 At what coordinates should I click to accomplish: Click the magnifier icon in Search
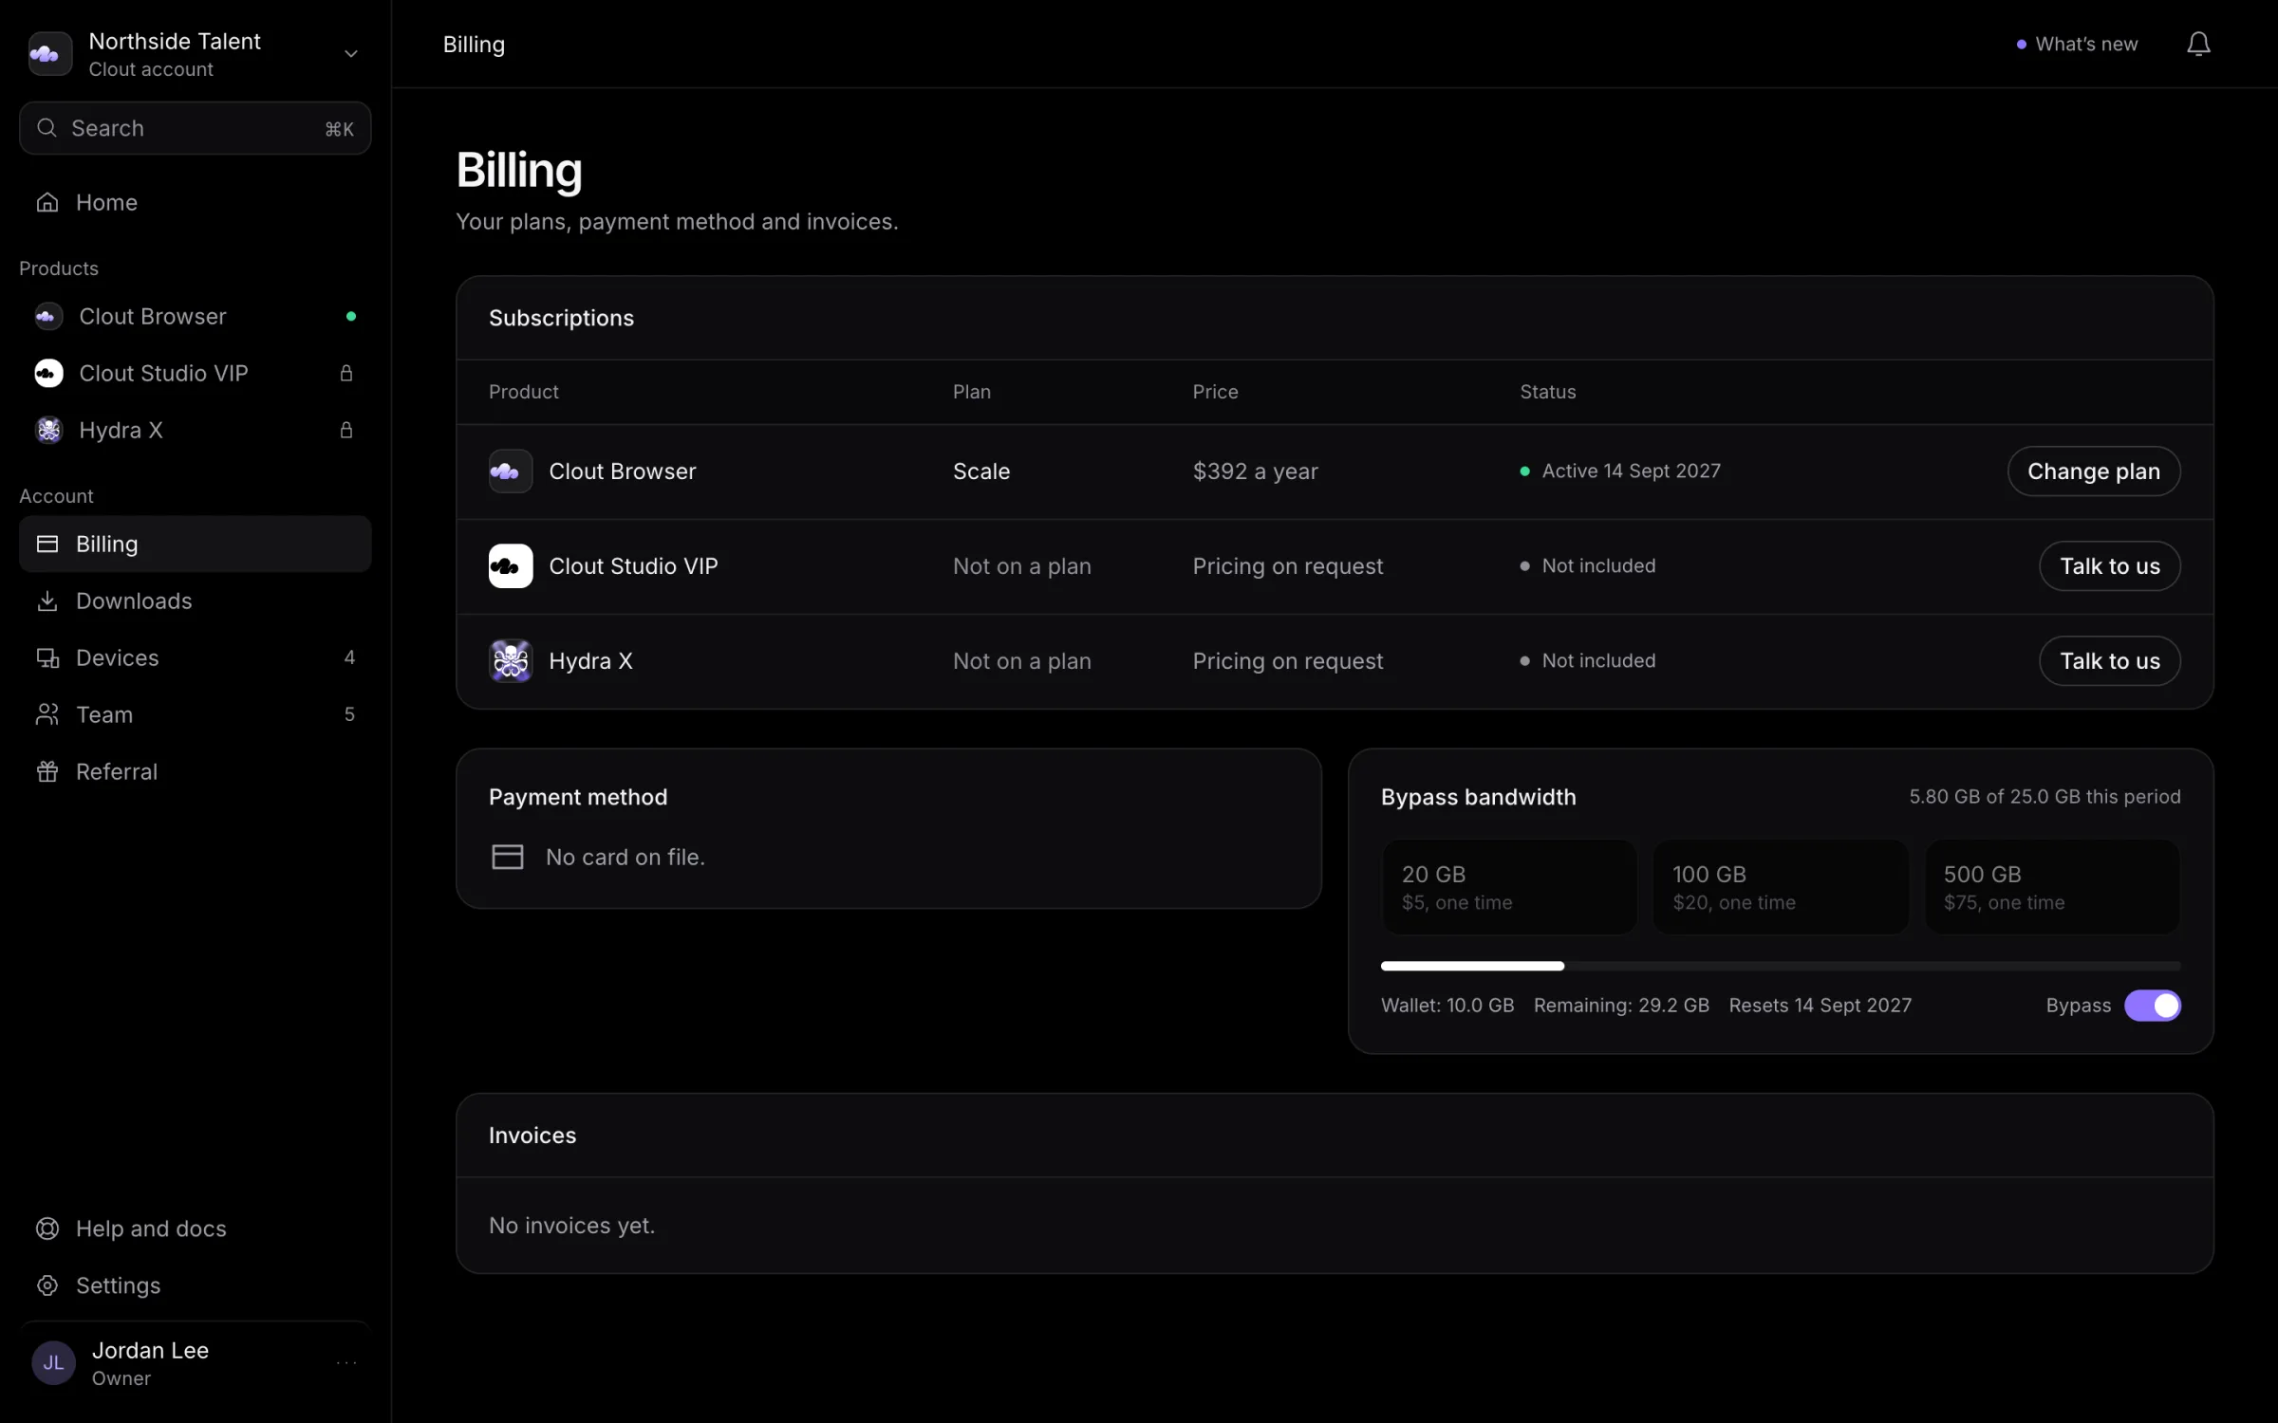[47, 128]
